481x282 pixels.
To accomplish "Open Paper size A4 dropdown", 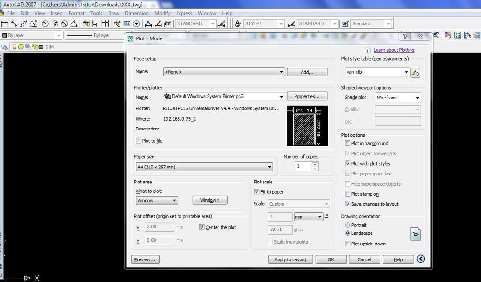I will (x=204, y=167).
